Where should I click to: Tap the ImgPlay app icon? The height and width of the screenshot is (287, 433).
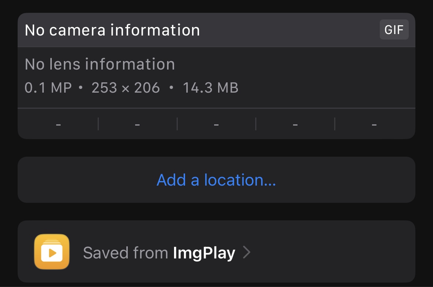click(52, 252)
